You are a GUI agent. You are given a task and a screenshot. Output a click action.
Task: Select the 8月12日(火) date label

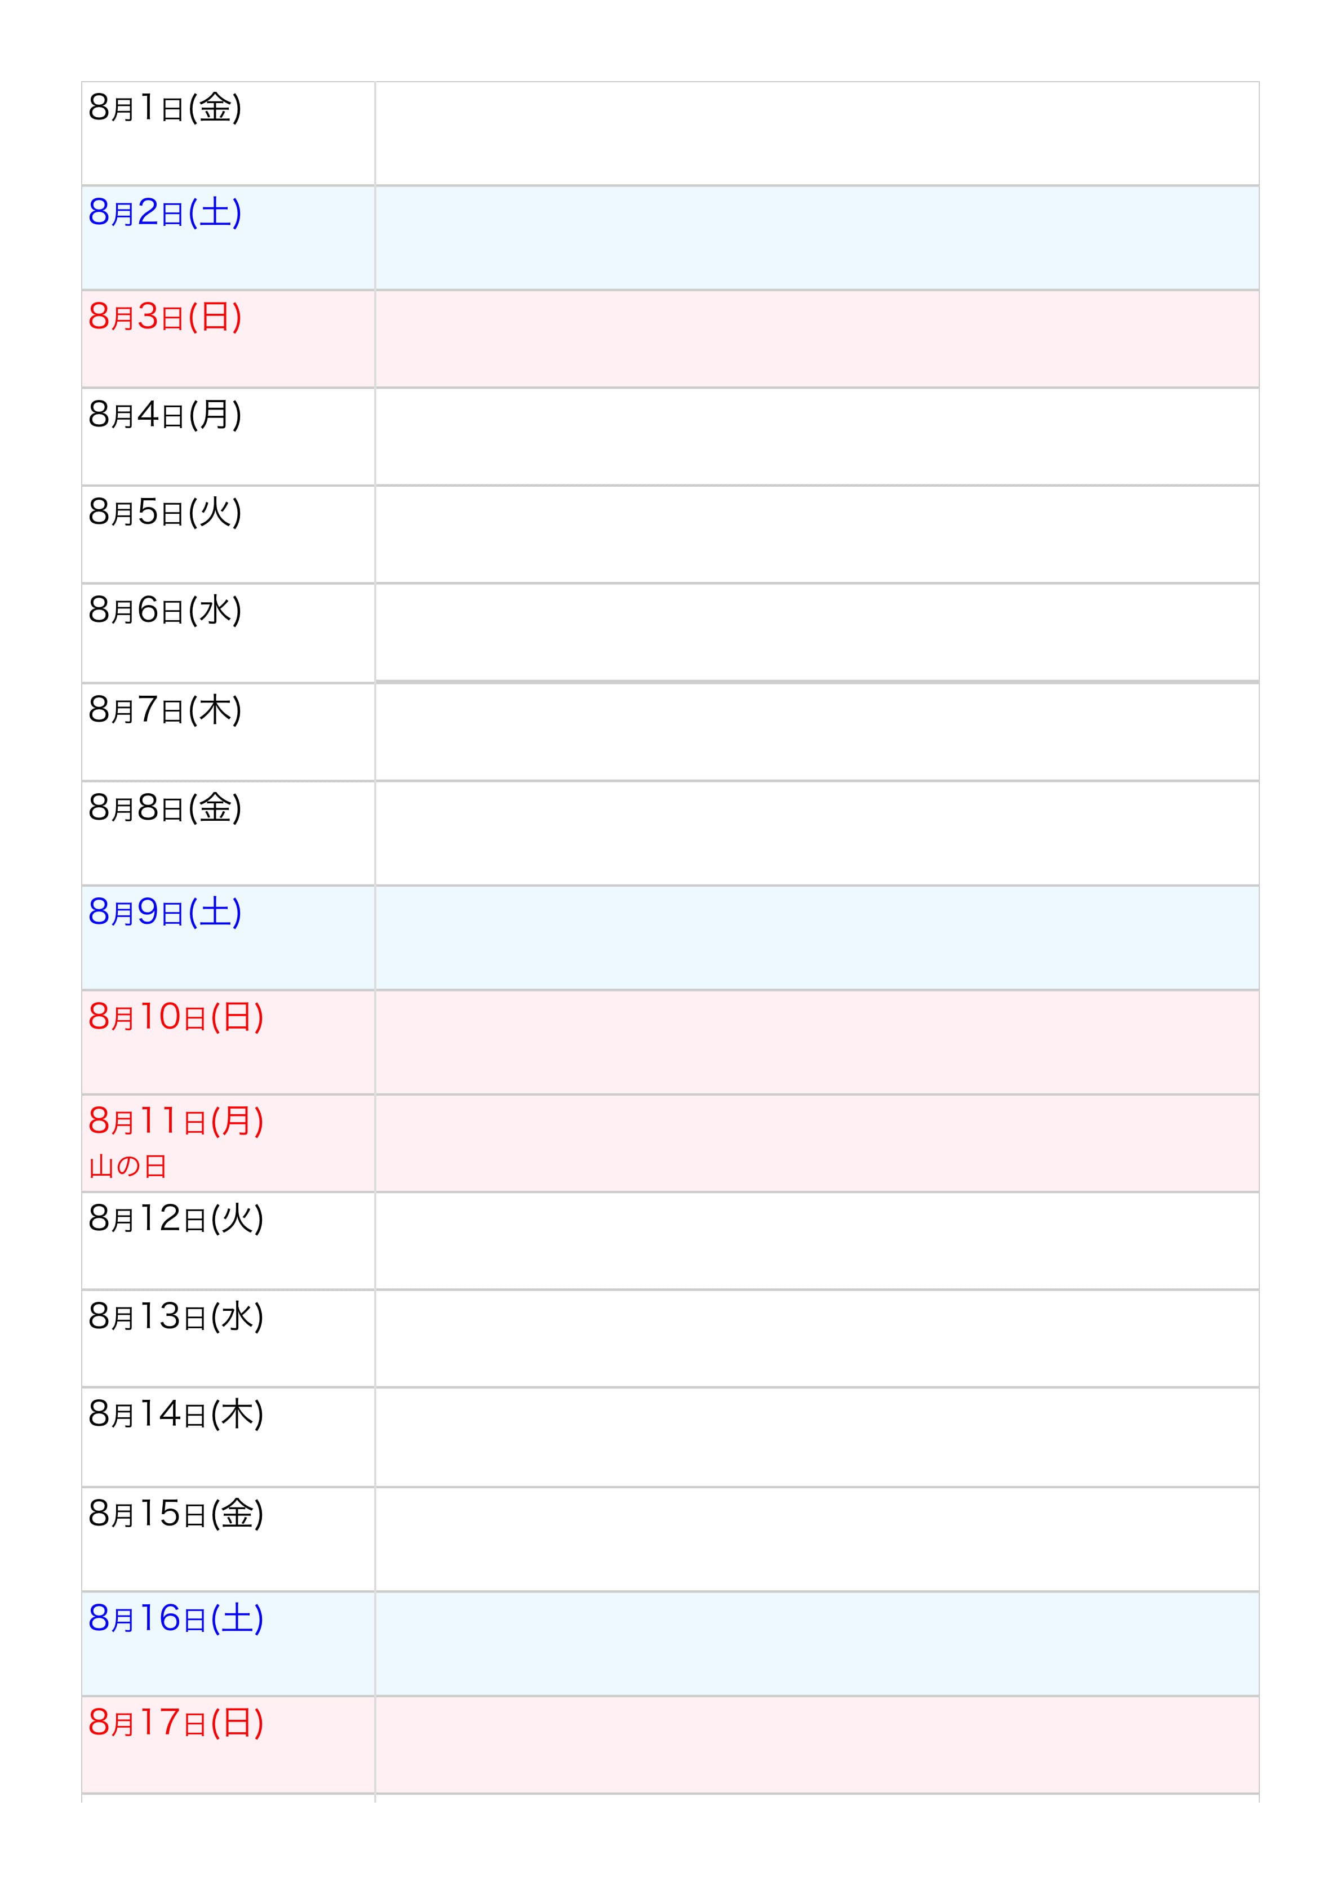(176, 1218)
